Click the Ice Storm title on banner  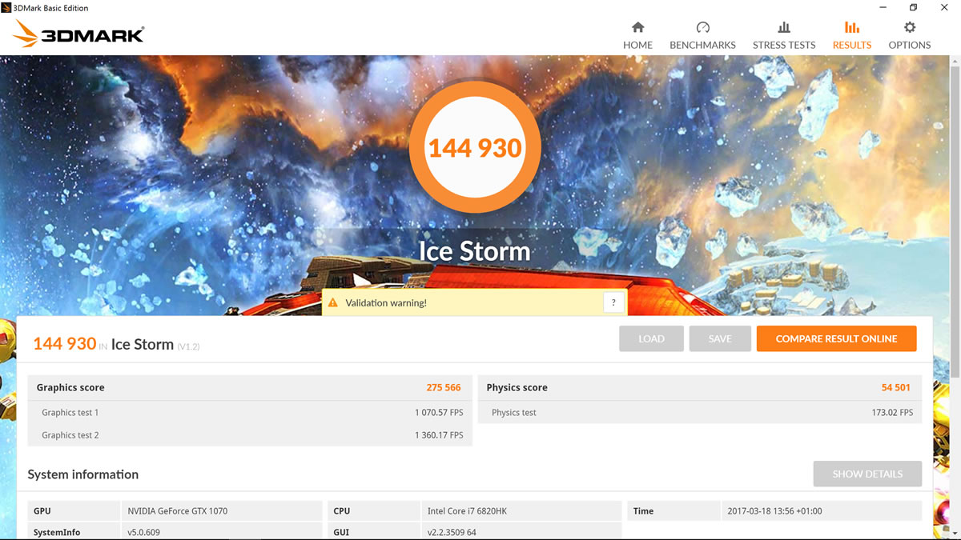coord(475,251)
